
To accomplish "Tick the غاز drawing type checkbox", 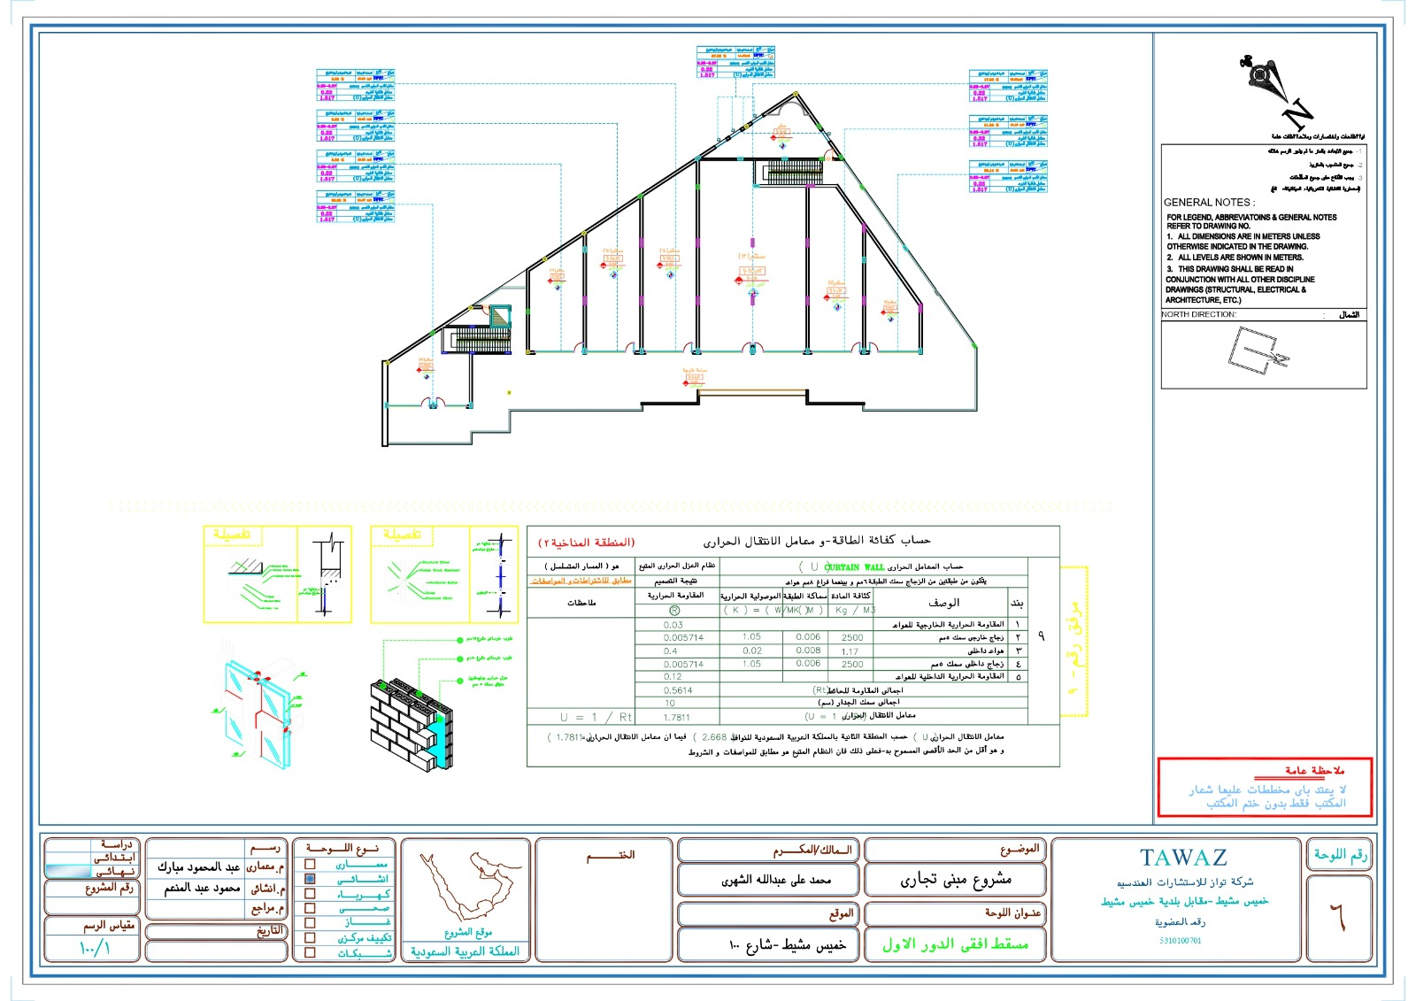I will tap(310, 923).
